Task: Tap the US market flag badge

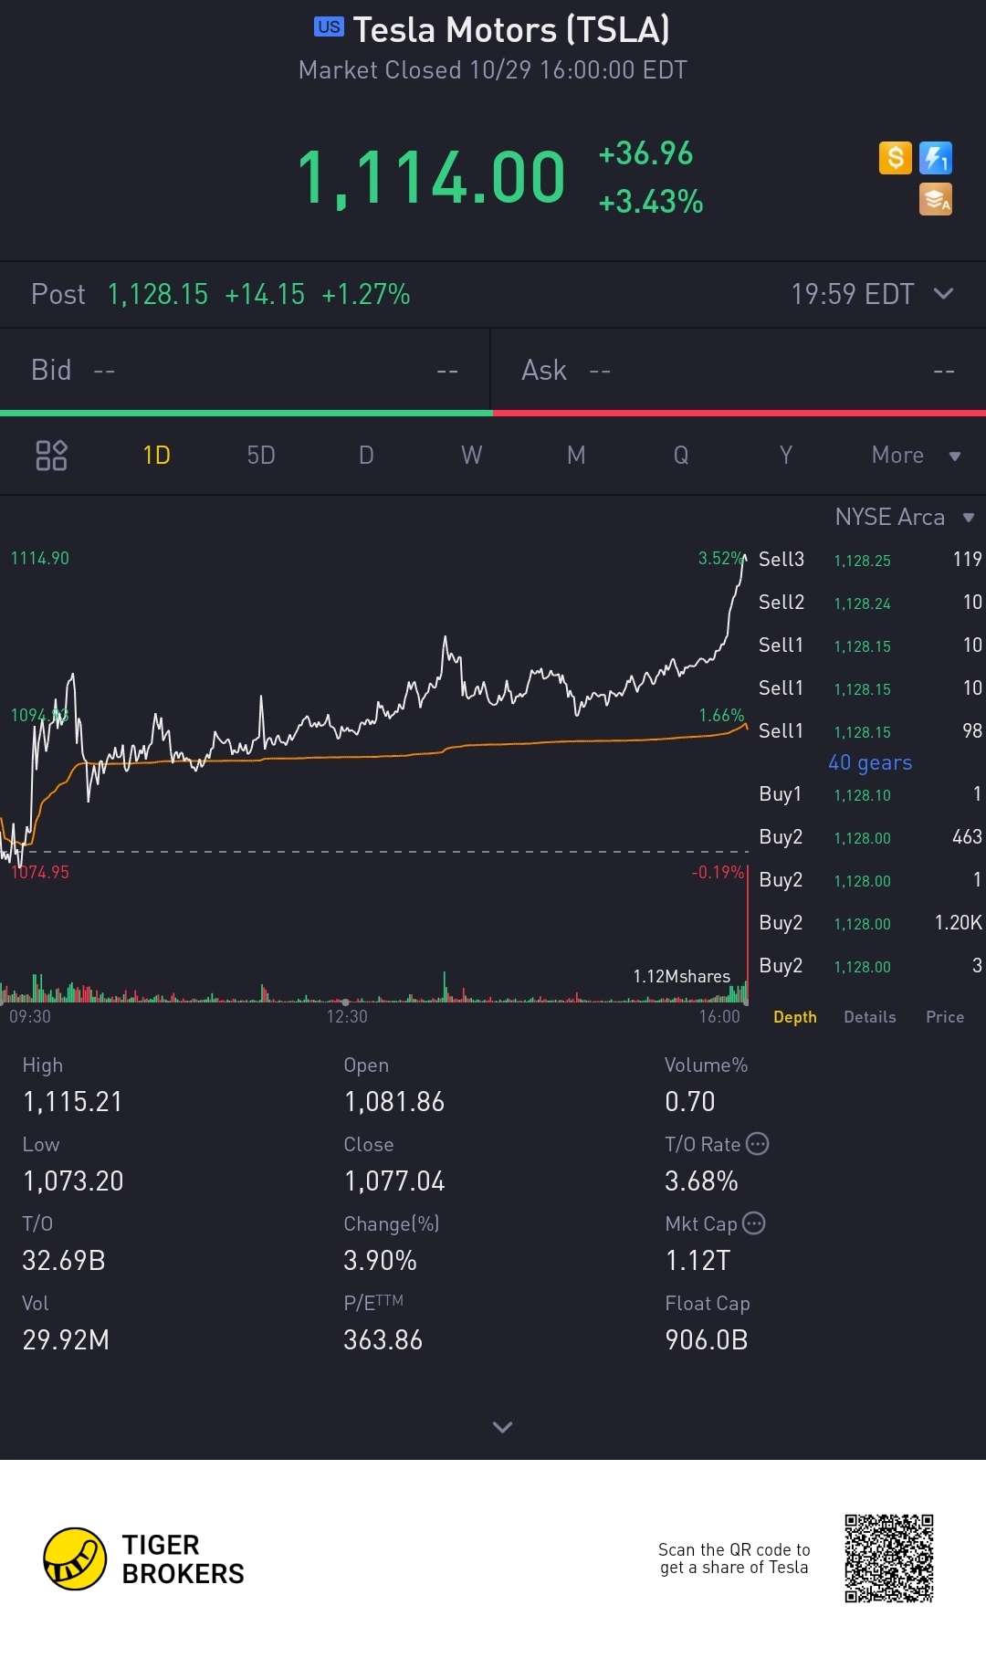Action: click(329, 26)
